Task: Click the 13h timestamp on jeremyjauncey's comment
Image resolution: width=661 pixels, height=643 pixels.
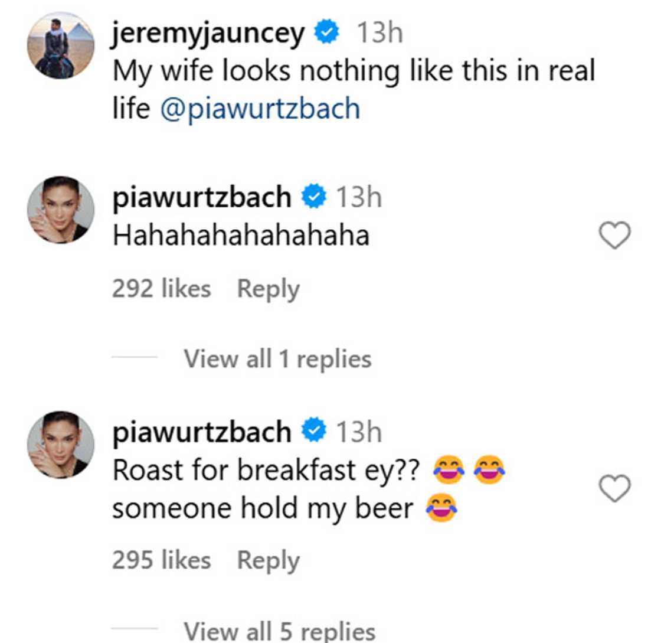Action: pos(379,34)
